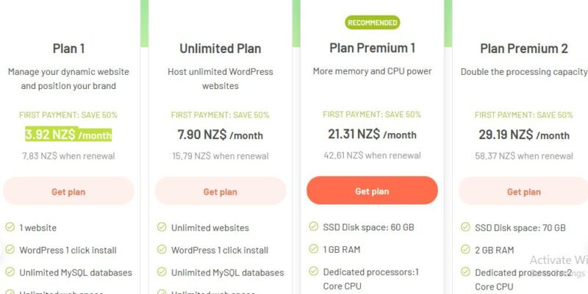Image resolution: width=588 pixels, height=294 pixels.
Task: Click checkmark beside 'SSD Disk space: 60 GB'
Action: coord(314,226)
